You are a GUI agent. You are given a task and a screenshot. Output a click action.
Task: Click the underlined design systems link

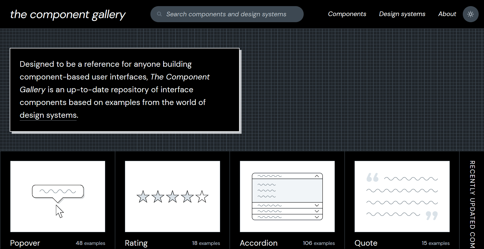48,115
